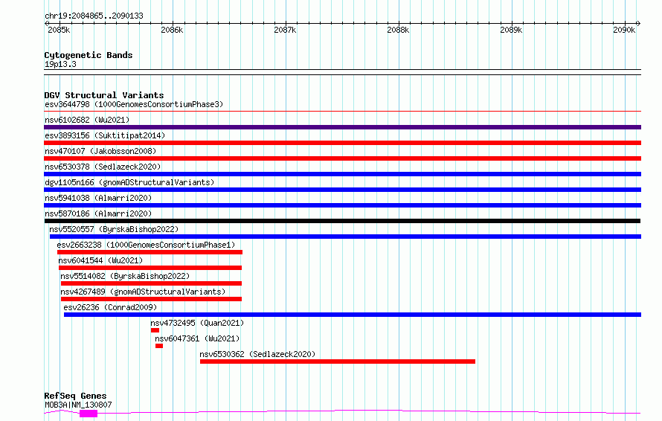Select the esv3893156 red variant bar
The image size is (662, 421).
[x=342, y=143]
